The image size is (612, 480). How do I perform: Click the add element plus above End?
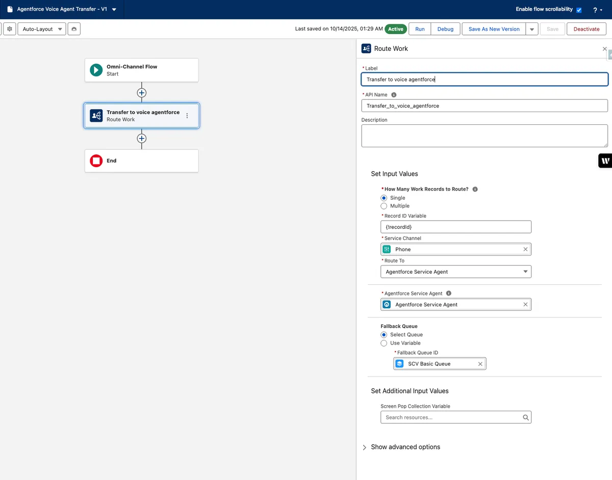pos(142,139)
